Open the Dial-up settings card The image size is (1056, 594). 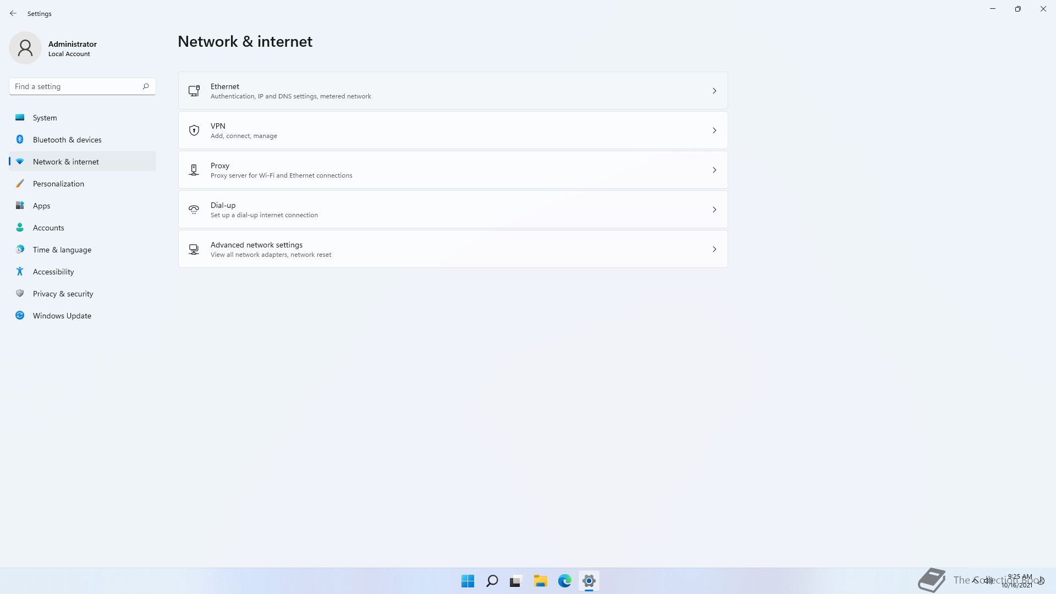pos(453,210)
